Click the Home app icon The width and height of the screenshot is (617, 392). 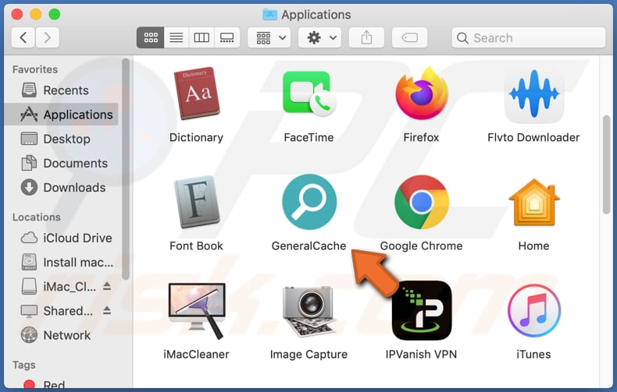coord(533,202)
